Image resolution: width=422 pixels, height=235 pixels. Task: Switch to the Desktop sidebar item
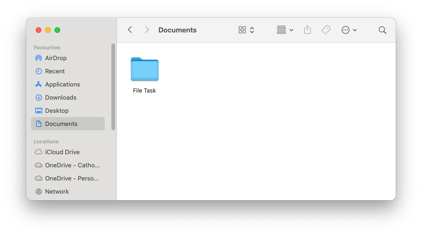pos(56,111)
